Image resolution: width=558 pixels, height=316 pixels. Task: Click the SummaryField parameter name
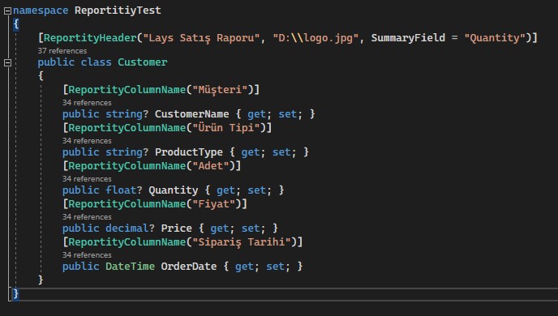[408, 38]
